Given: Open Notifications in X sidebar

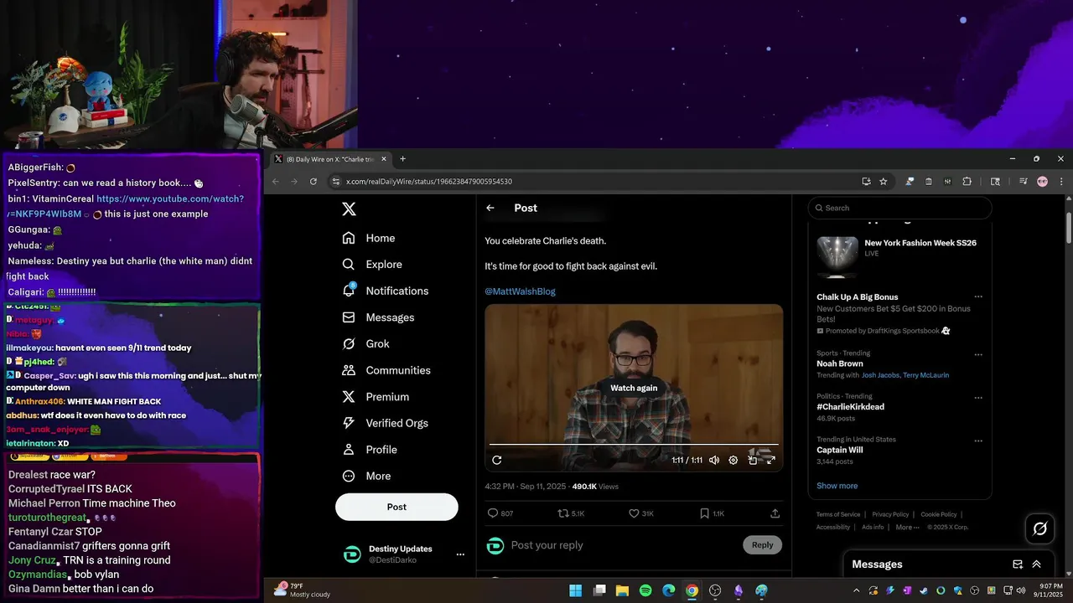Looking at the screenshot, I should [386, 291].
